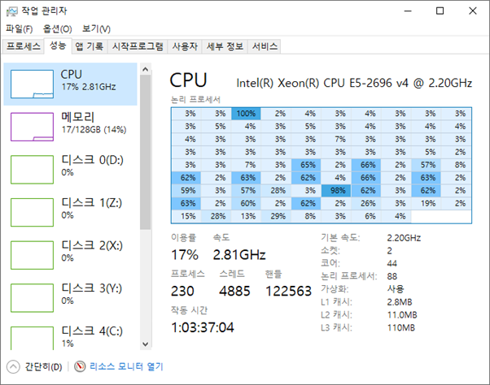Click the 디스크 4(C:) graph icon
The height and width of the screenshot is (385, 490).
(x=30, y=337)
